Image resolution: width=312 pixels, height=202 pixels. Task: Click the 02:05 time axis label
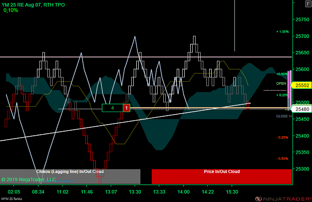[14, 192]
